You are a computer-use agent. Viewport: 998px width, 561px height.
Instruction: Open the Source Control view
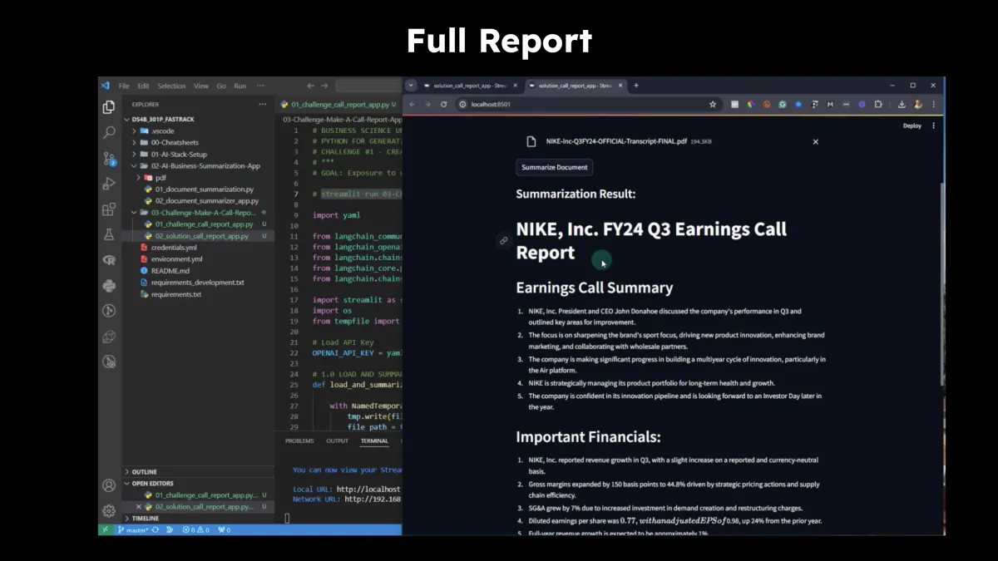107,158
